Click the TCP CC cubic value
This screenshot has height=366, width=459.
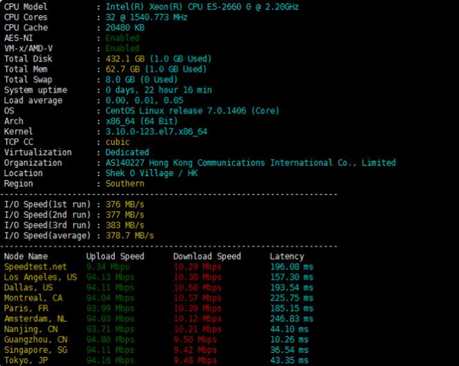click(117, 142)
